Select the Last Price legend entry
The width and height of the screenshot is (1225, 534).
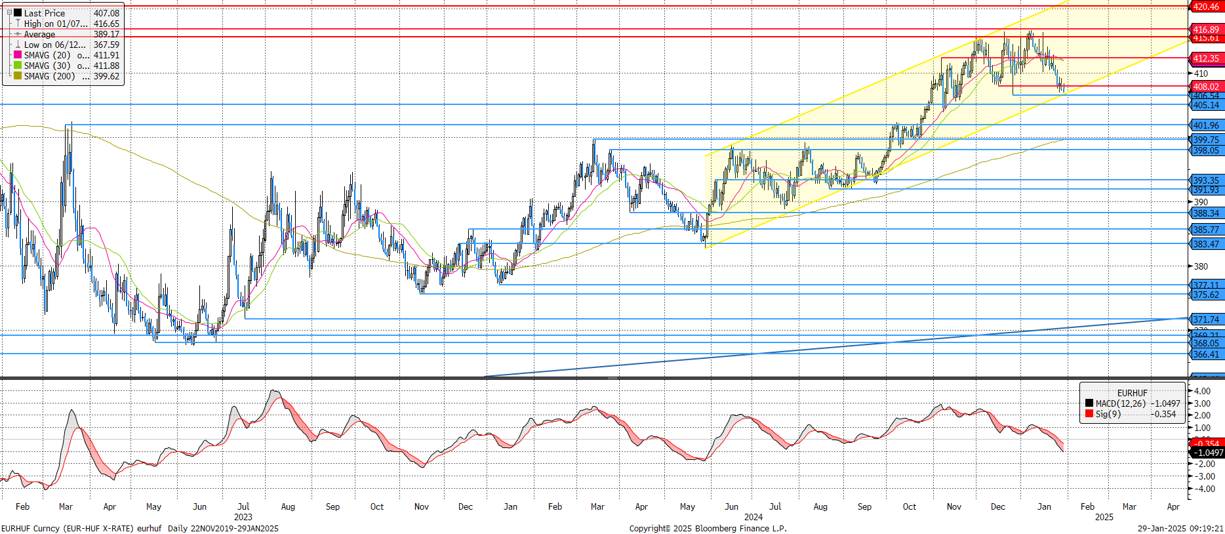(x=45, y=13)
